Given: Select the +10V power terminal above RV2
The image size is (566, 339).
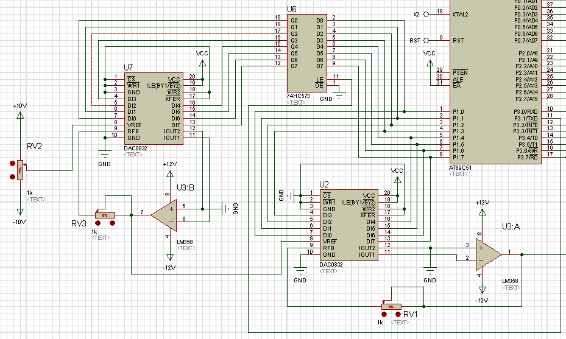Looking at the screenshot, I should (x=20, y=114).
